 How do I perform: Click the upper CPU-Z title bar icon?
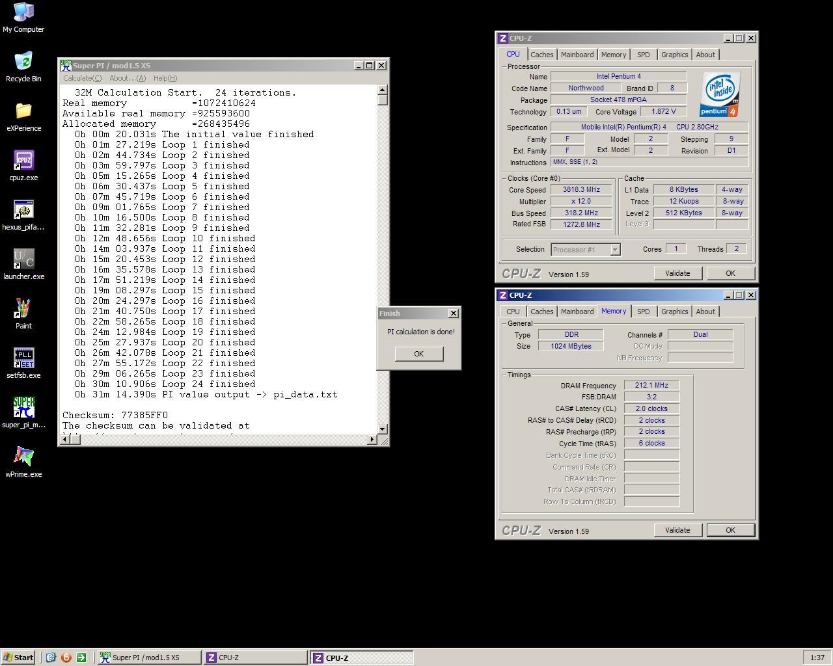[502, 38]
